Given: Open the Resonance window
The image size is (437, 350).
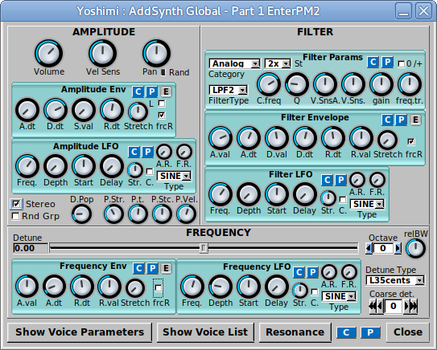Looking at the screenshot, I should [x=295, y=332].
